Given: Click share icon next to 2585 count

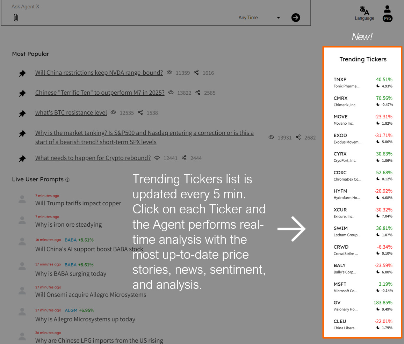Looking at the screenshot, I should pos(197,92).
